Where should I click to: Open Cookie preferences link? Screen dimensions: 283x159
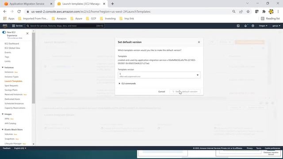click(x=272, y=148)
